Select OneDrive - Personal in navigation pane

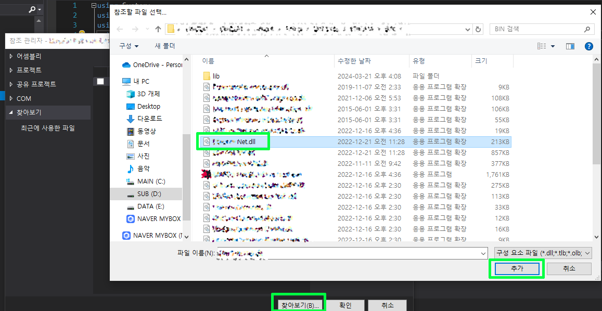(151, 65)
